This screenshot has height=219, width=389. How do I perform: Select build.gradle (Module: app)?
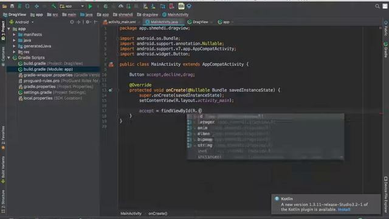point(53,69)
